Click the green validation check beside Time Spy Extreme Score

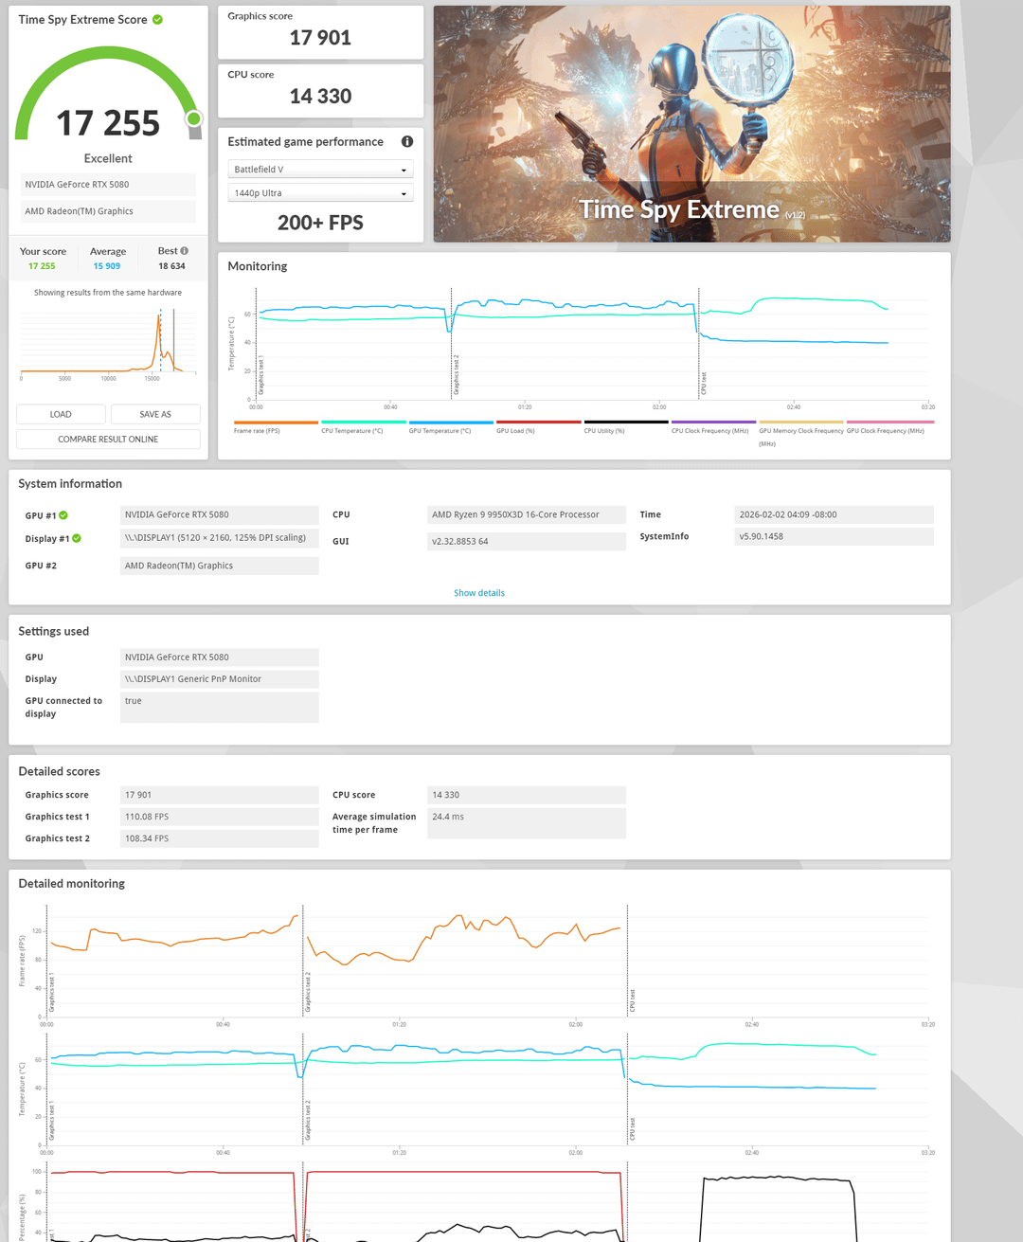tap(158, 20)
